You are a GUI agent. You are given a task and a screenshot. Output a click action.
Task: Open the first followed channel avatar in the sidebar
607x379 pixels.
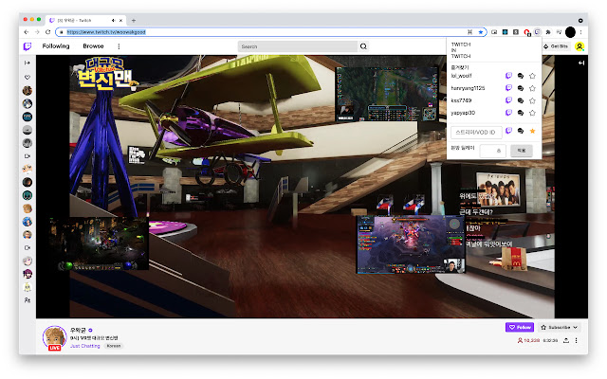coord(28,91)
